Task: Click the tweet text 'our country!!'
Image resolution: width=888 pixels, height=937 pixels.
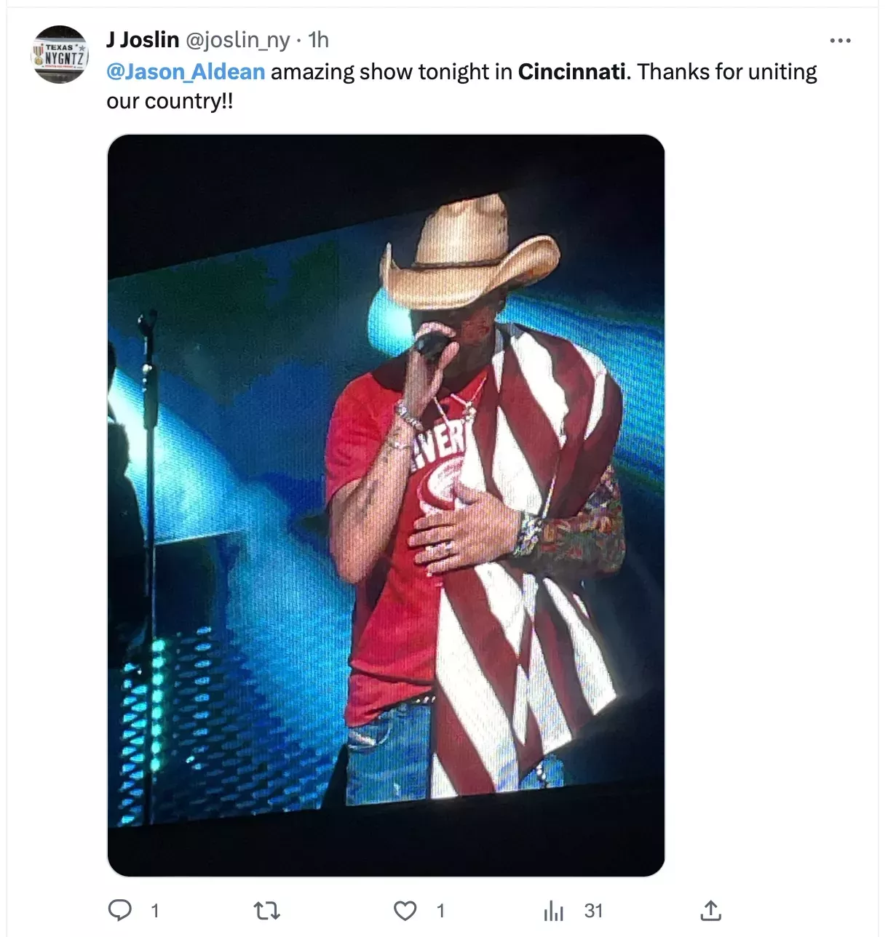Action: pyautogui.click(x=170, y=100)
